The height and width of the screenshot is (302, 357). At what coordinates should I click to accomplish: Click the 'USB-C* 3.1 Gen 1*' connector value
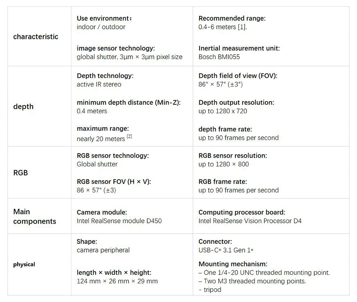[x=226, y=250]
